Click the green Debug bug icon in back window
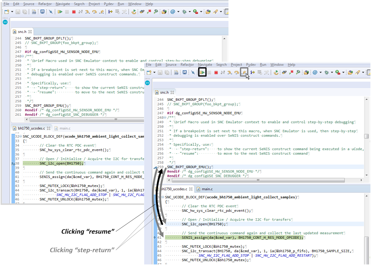 pyautogui.click(x=184, y=12)
